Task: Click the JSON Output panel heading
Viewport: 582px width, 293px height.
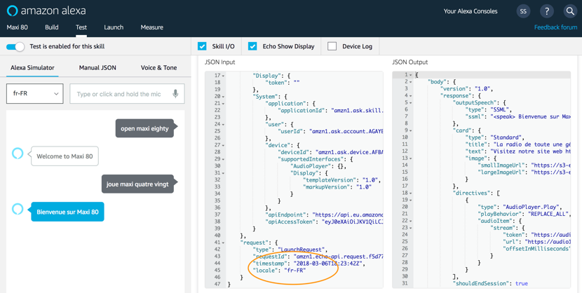Action: (x=410, y=62)
